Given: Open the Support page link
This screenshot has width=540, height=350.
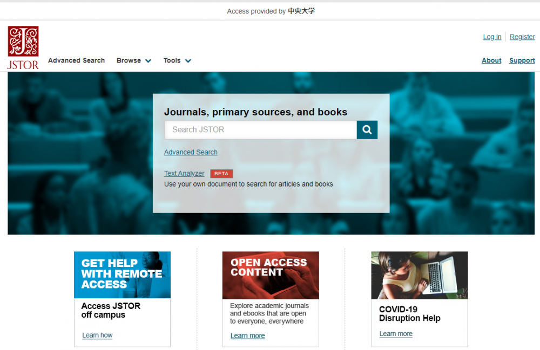Looking at the screenshot, I should 522,60.
